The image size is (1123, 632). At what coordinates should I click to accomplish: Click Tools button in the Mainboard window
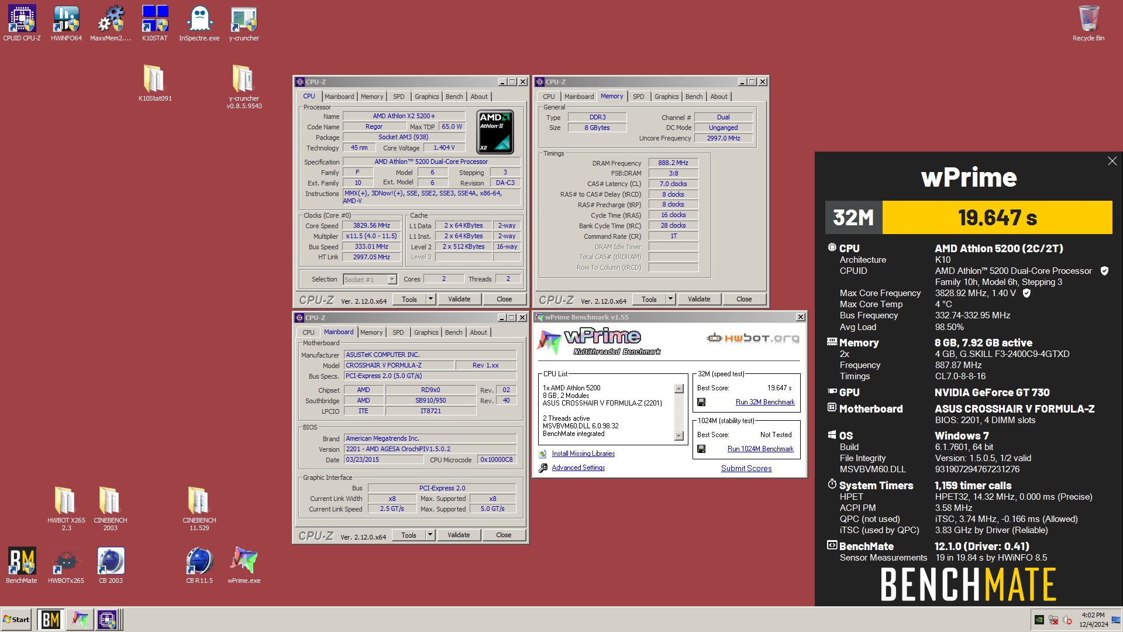coord(409,535)
